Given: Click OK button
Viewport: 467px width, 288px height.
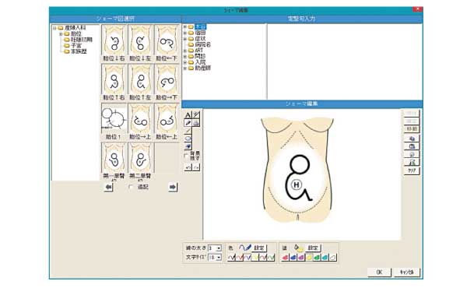Looking at the screenshot, I should pyautogui.click(x=379, y=272).
